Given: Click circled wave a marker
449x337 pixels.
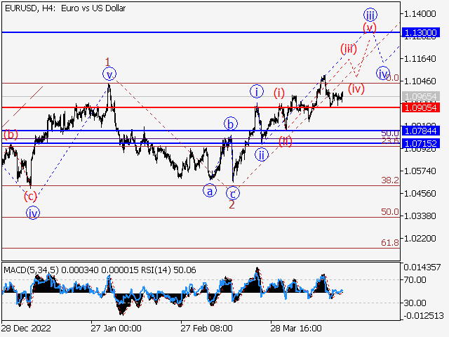Looking at the screenshot, I should [209, 190].
